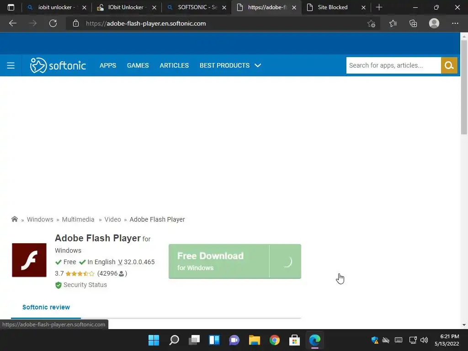Click the 42996 ratings count
Viewport: 468px width, 351px height.
[112, 273]
